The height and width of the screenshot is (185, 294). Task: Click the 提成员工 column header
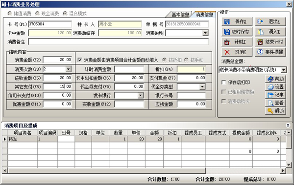194,133
